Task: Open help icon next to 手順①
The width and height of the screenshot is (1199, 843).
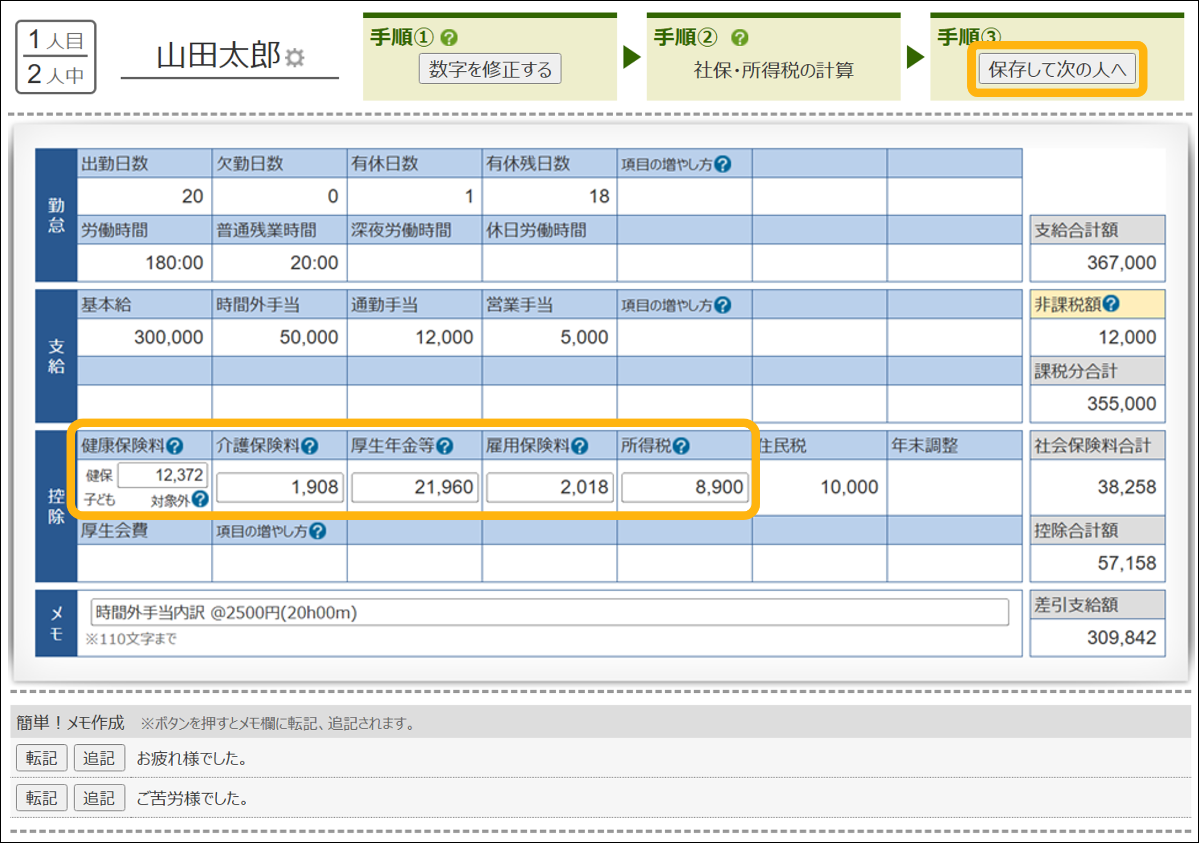Action: [448, 38]
